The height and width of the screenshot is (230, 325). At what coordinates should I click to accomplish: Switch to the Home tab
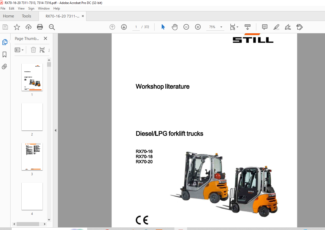[8, 16]
